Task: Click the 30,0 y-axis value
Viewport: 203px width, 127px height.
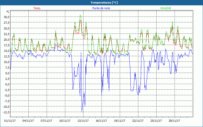Action: 7,17
